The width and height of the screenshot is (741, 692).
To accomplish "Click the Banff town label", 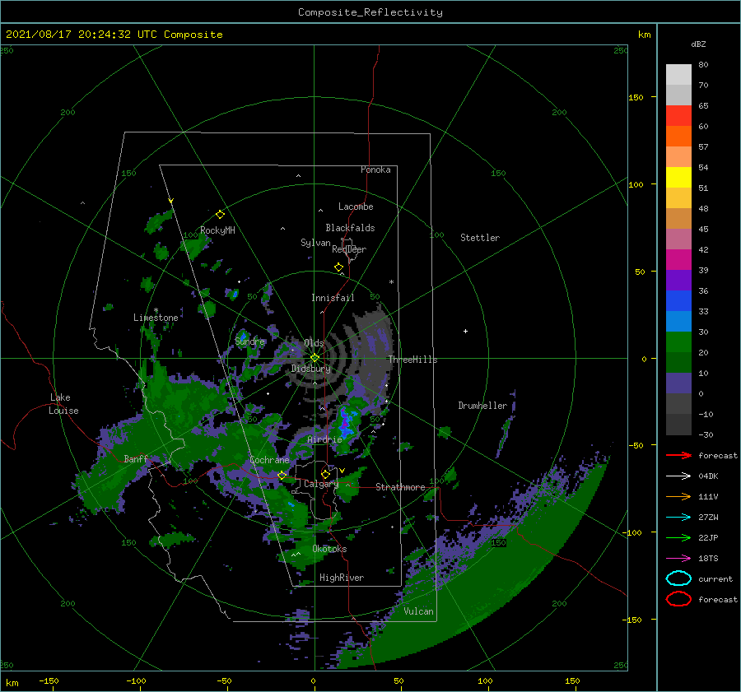I will pos(136,458).
